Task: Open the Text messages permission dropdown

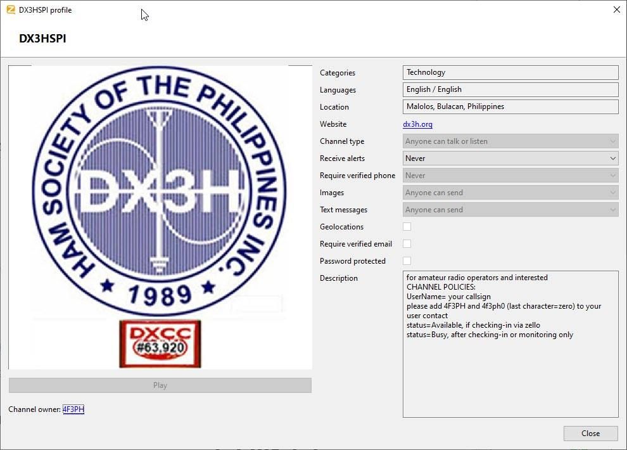Action: 510,210
